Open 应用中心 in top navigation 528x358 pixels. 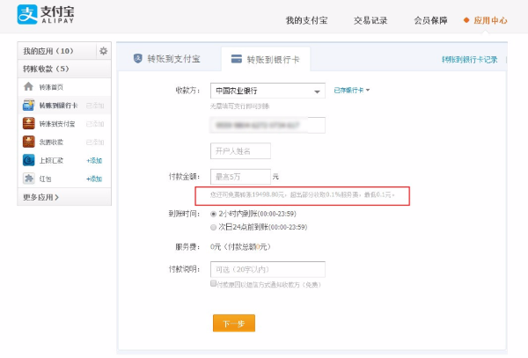point(490,20)
